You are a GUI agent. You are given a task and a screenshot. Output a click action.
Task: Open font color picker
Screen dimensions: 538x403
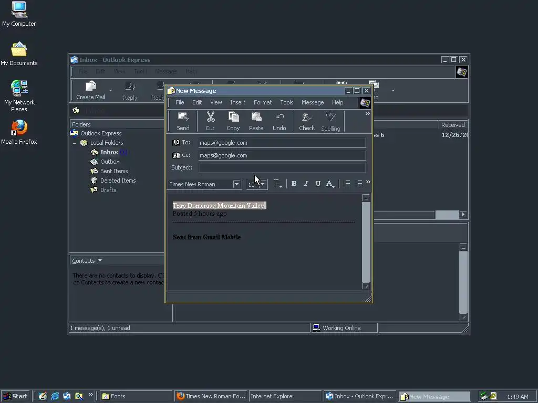330,184
